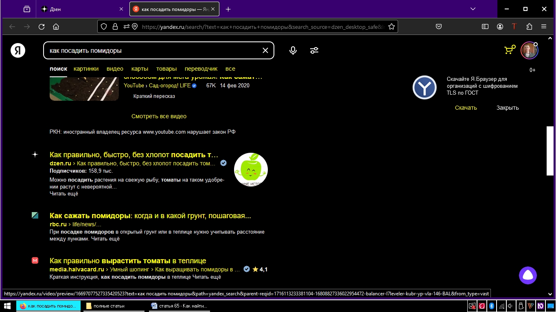The image size is (556, 312).
Task: Open user profile avatar menu
Action: 529,50
